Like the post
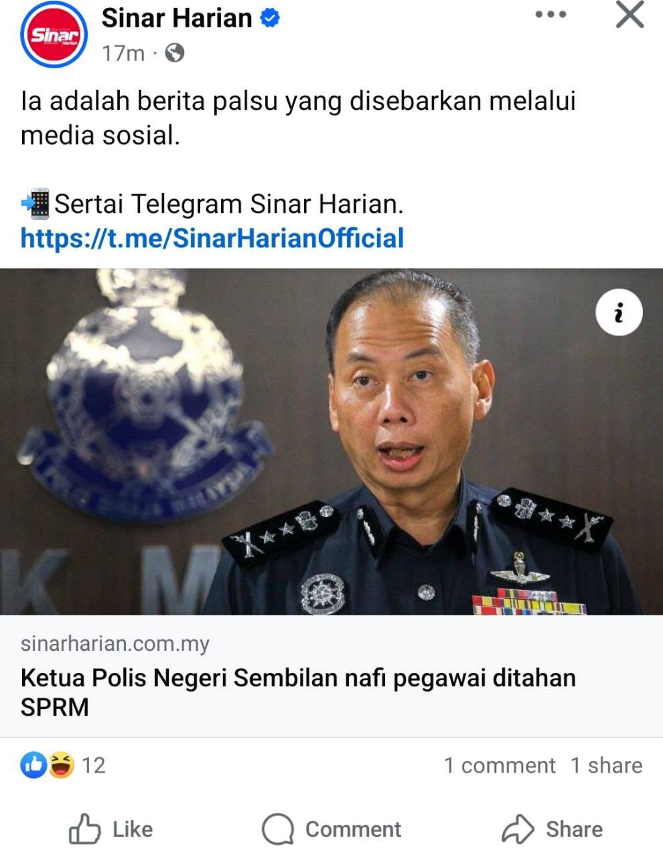 [111, 829]
